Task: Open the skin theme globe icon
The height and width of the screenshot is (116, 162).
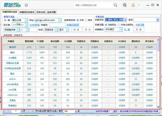Action: [x=125, y=5]
